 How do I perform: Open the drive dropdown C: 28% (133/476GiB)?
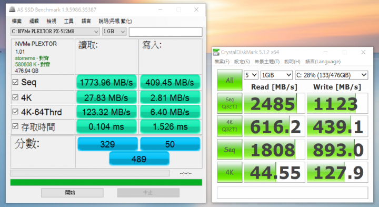331,75
